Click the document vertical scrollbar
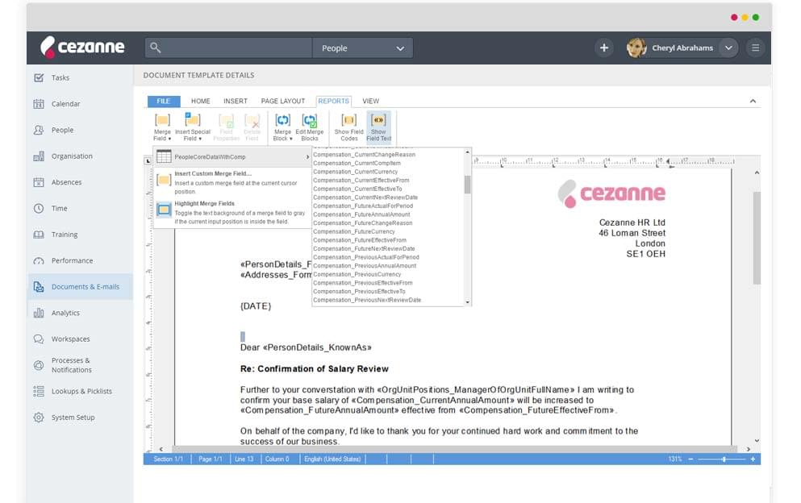This screenshot has width=801, height=503. (x=757, y=238)
